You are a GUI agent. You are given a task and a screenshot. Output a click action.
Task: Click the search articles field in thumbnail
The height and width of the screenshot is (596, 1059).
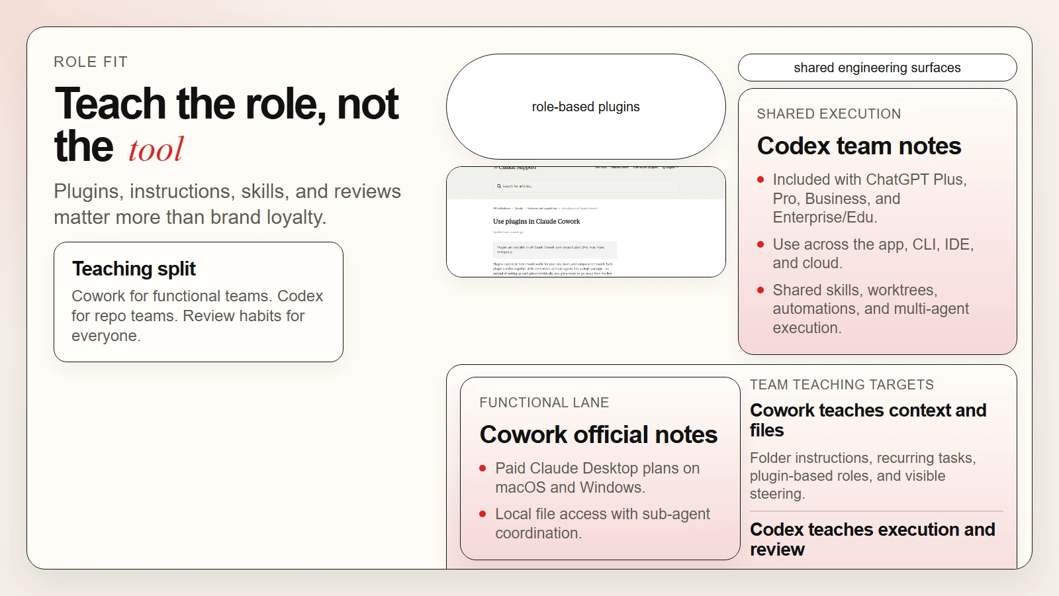pyautogui.click(x=586, y=186)
